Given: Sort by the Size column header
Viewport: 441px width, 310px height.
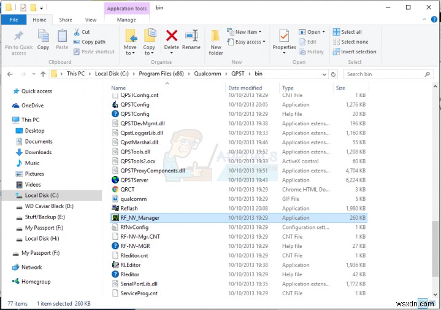Looking at the screenshot, I should 340,88.
